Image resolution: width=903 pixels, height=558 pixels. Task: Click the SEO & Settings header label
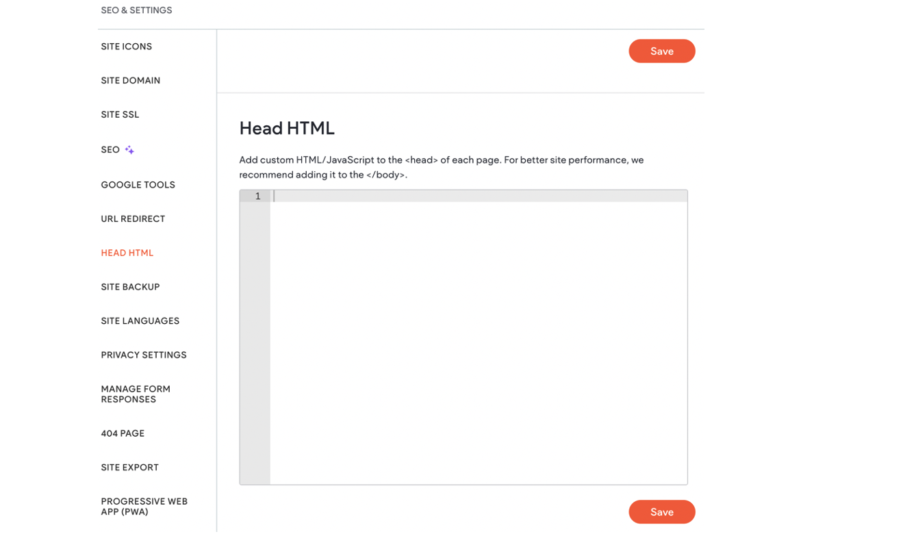136,10
